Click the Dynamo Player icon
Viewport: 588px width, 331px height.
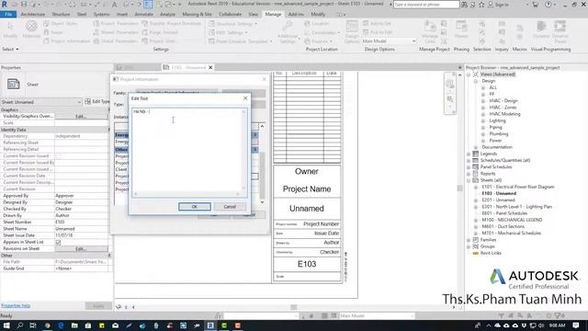[x=560, y=27]
